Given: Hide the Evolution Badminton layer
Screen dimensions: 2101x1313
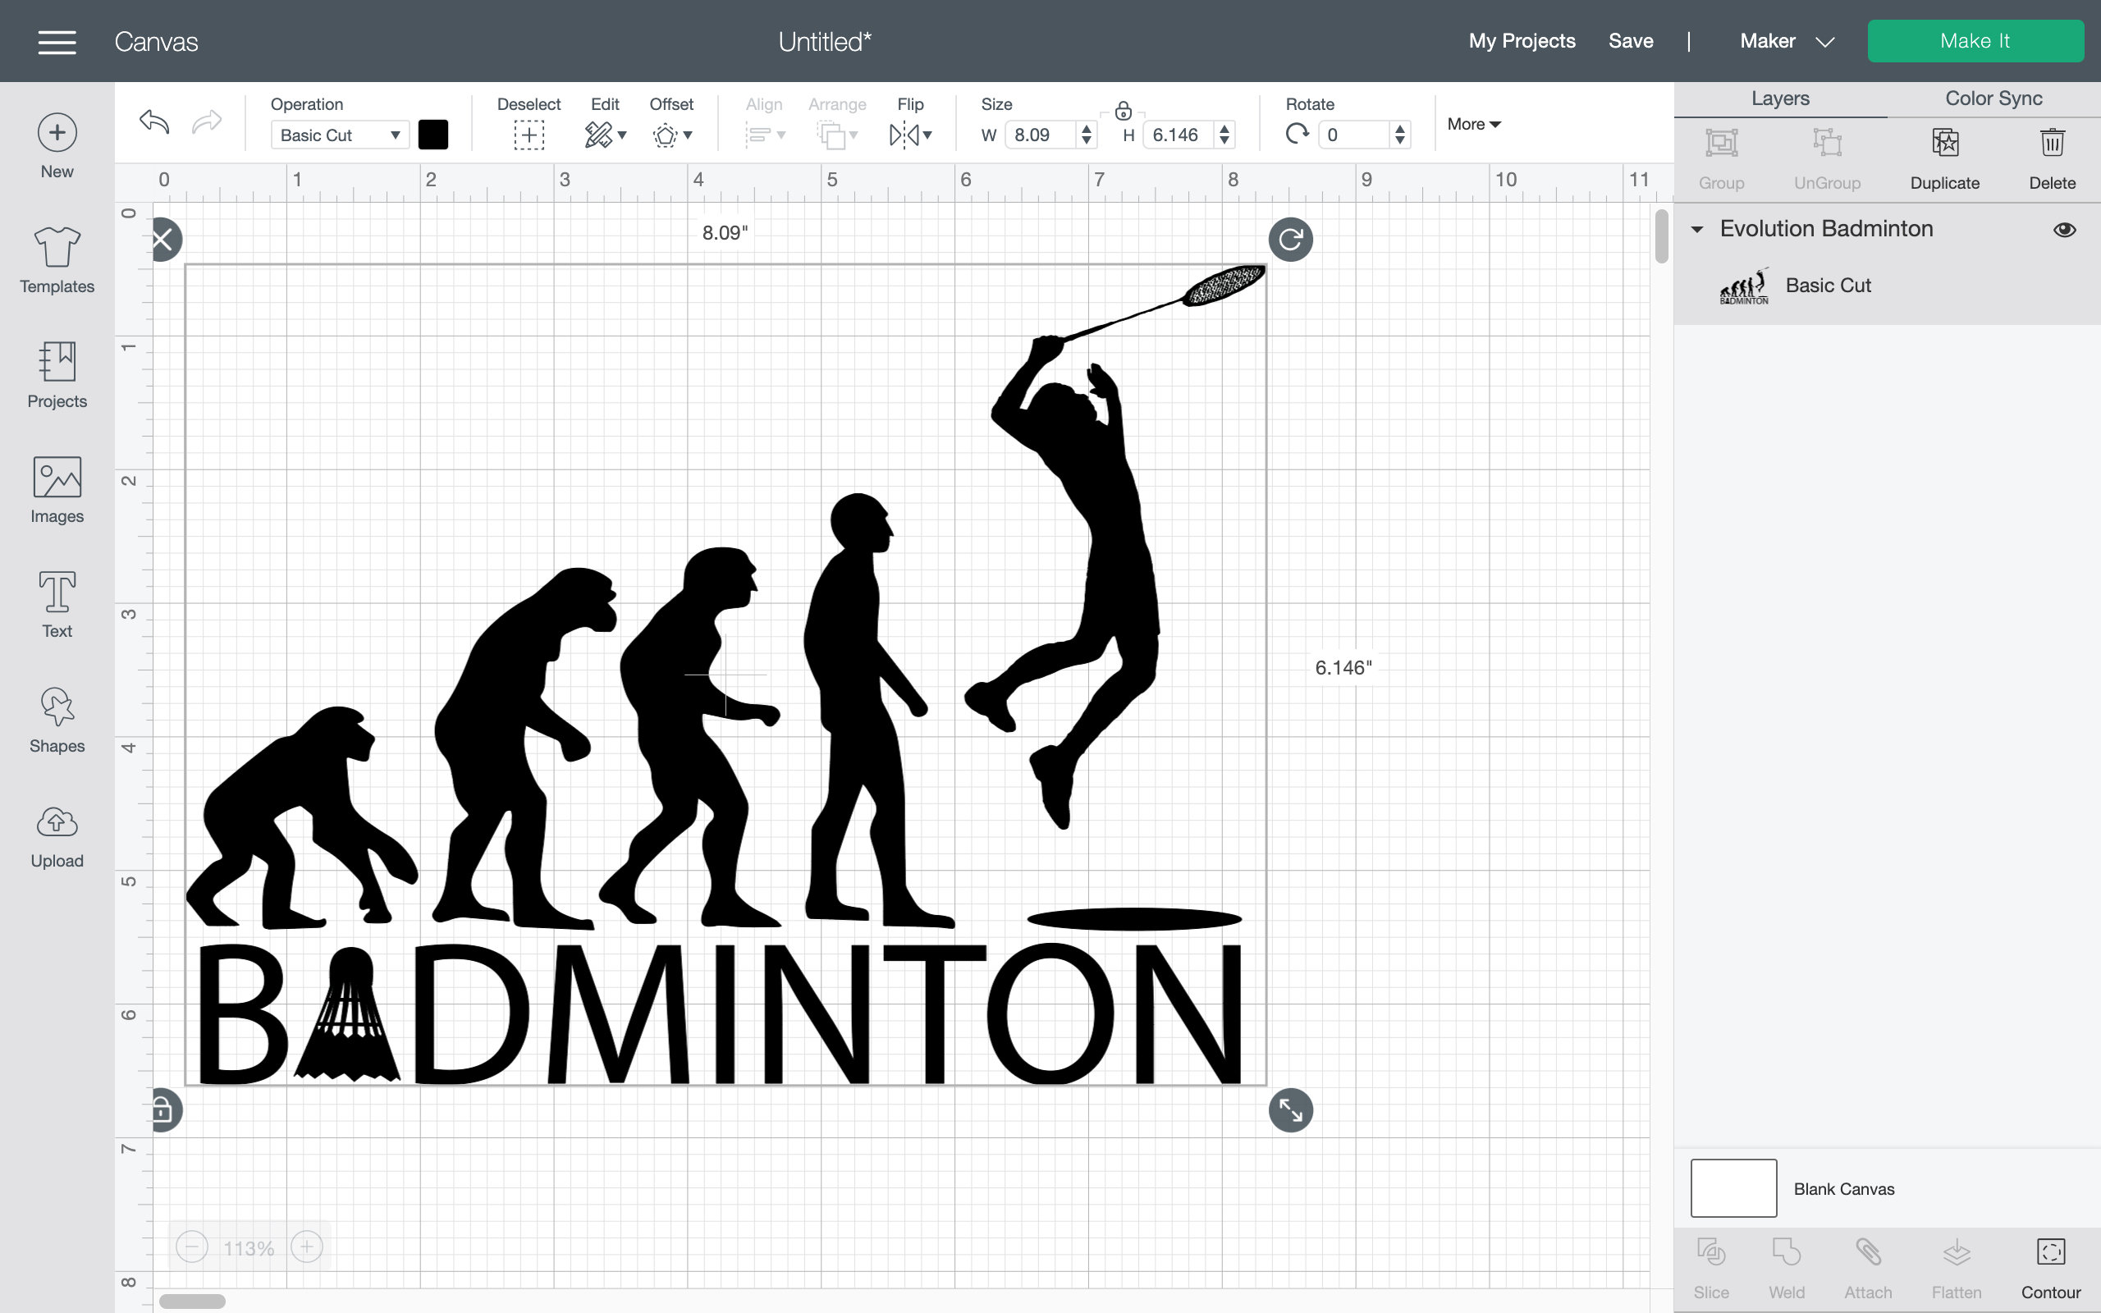Looking at the screenshot, I should tap(2065, 228).
